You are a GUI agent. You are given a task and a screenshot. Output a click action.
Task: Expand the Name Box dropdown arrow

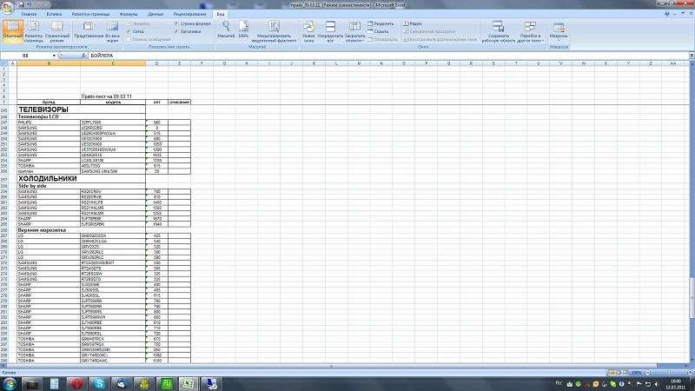(x=54, y=56)
